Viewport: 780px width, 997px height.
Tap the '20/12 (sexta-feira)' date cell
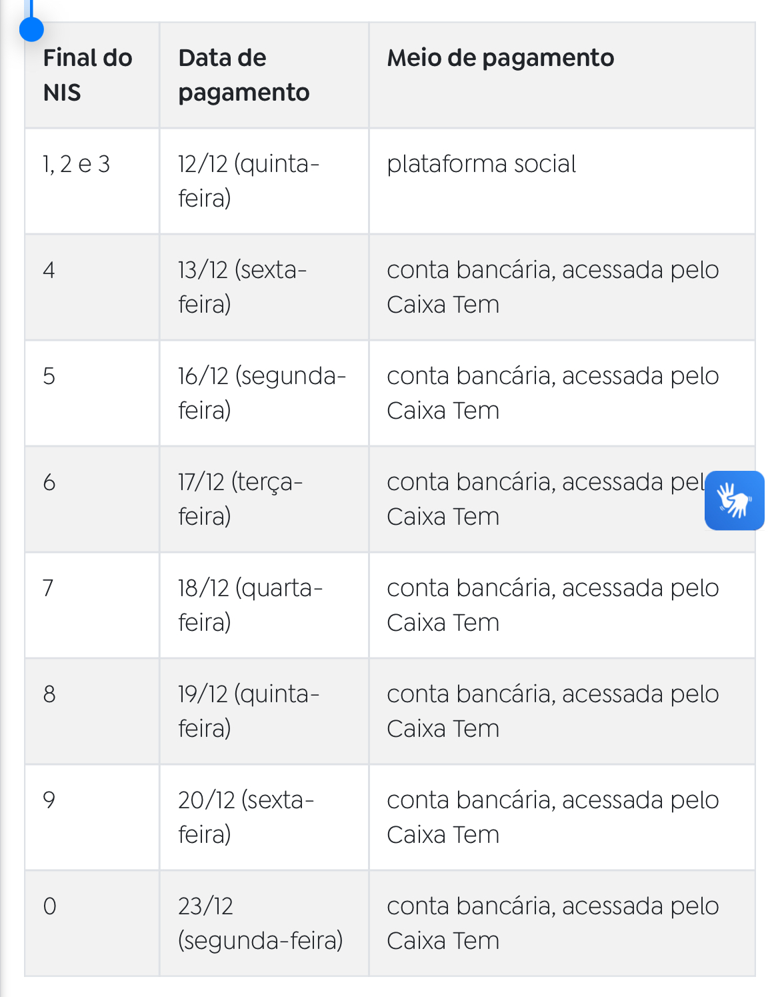click(x=264, y=817)
